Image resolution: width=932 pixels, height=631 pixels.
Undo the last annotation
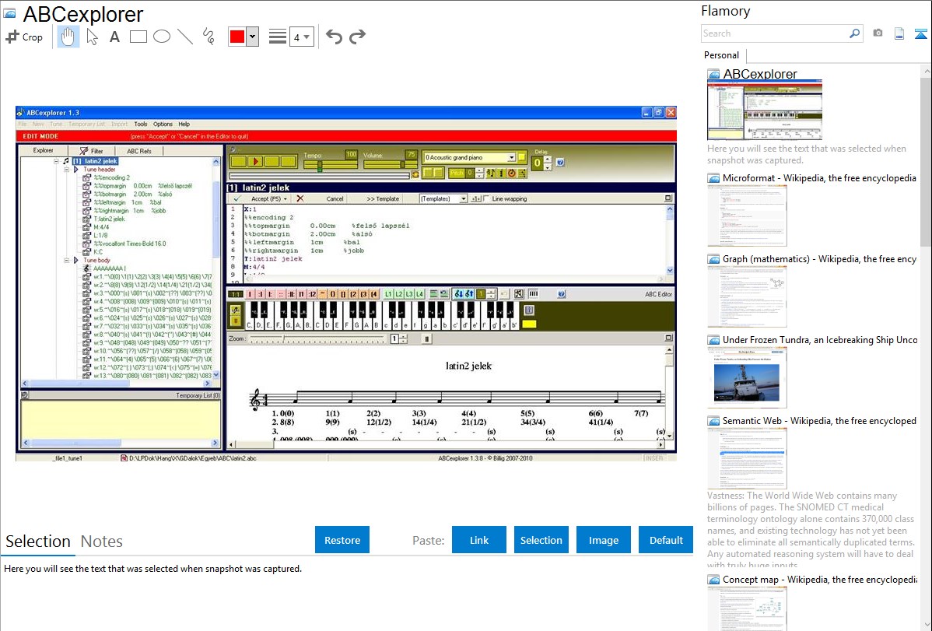pyautogui.click(x=334, y=37)
